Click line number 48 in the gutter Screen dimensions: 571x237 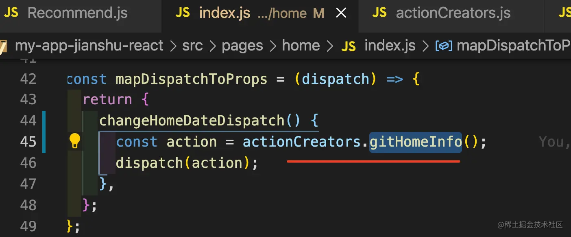(x=28, y=205)
